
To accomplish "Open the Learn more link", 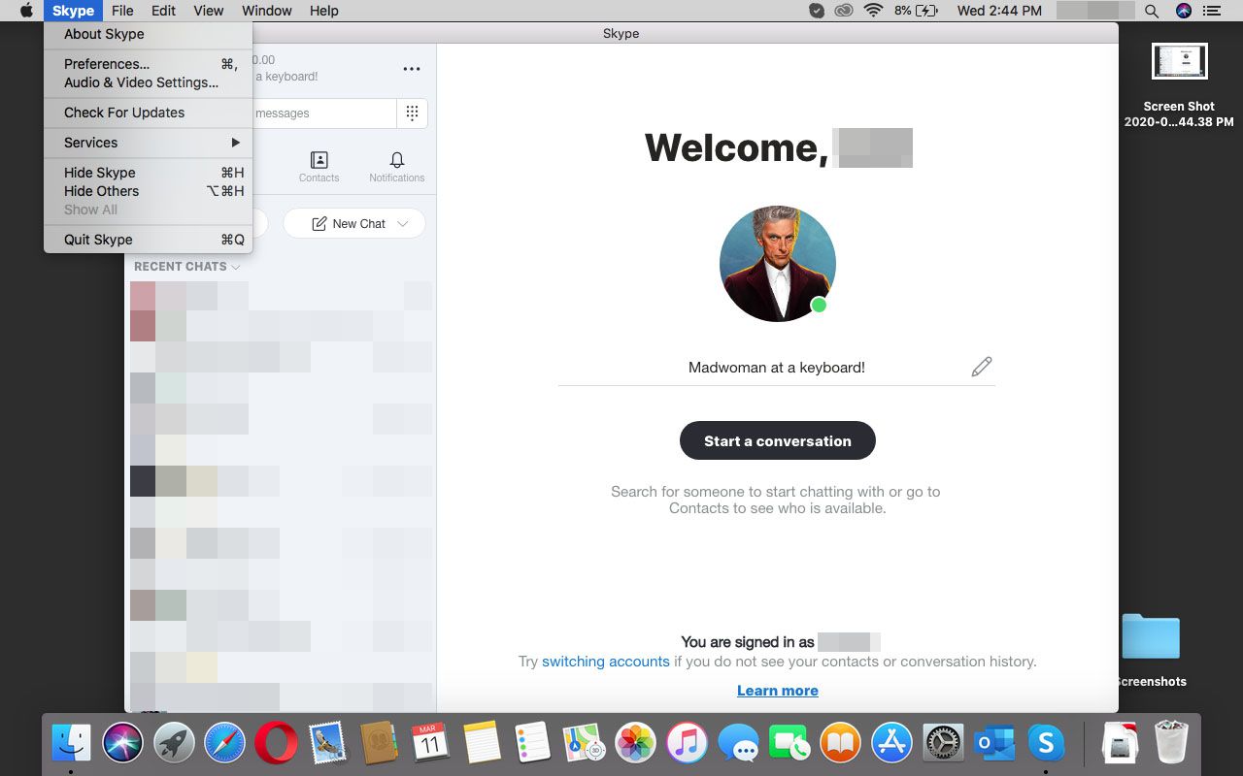I will tap(777, 691).
